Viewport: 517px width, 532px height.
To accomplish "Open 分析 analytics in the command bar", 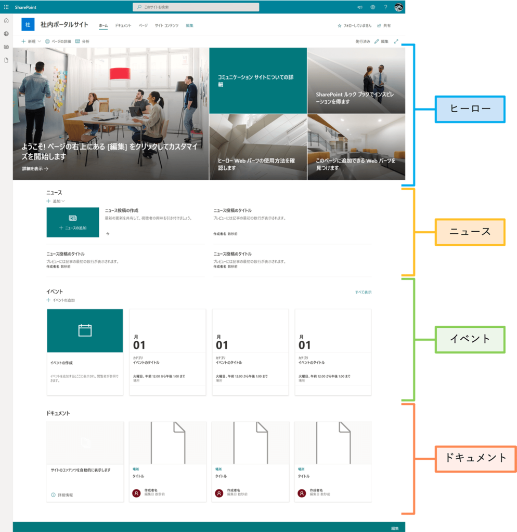I will point(82,42).
